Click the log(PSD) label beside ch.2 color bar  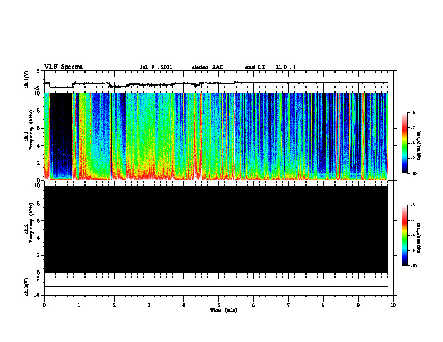pos(419,238)
